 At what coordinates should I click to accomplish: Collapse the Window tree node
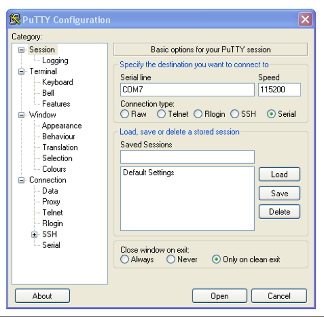coord(21,115)
